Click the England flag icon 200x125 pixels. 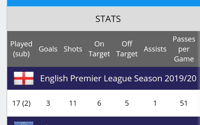click(23, 78)
